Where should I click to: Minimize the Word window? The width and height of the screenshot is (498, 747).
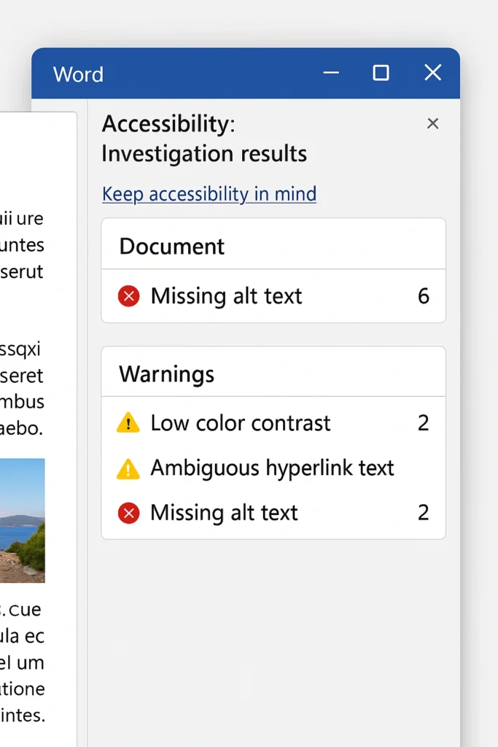pyautogui.click(x=331, y=73)
